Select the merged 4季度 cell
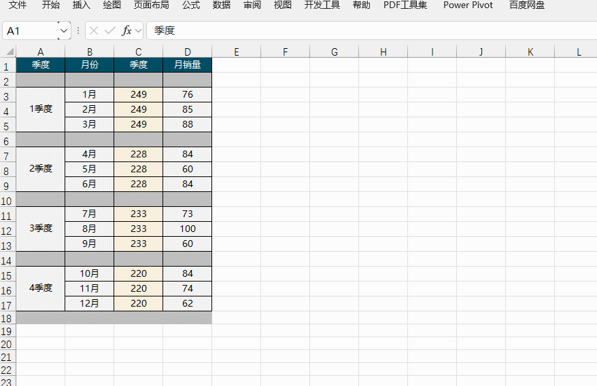 pos(40,288)
